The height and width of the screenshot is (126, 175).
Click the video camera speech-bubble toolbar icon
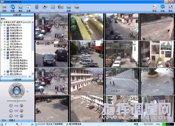(x=45, y=7)
